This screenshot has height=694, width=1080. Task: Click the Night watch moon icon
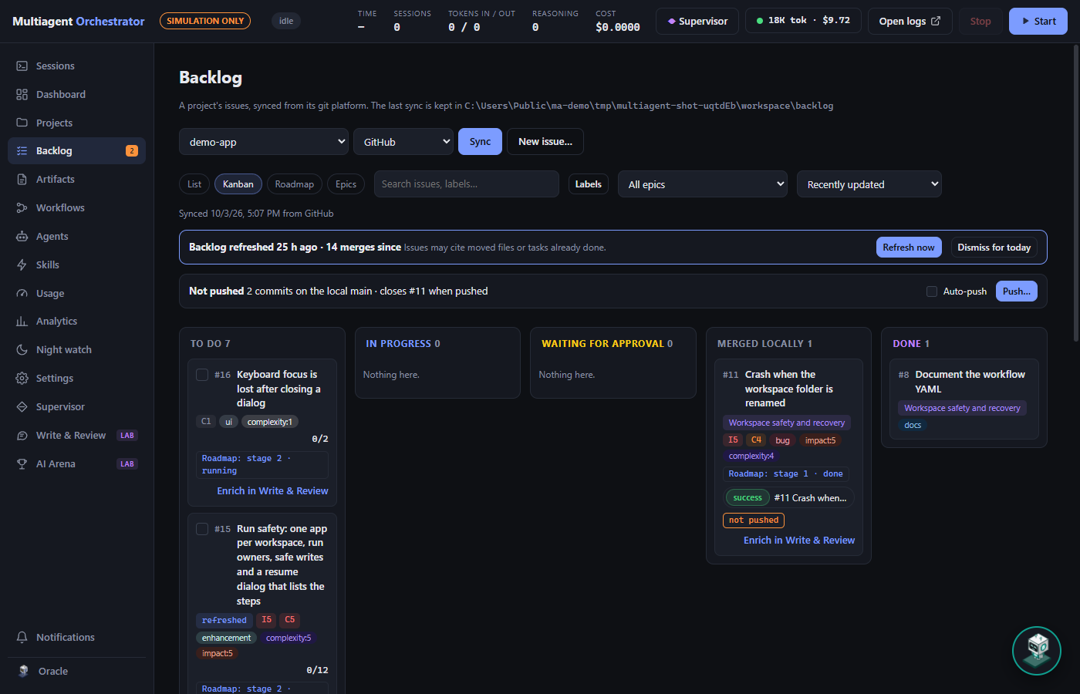pos(22,350)
